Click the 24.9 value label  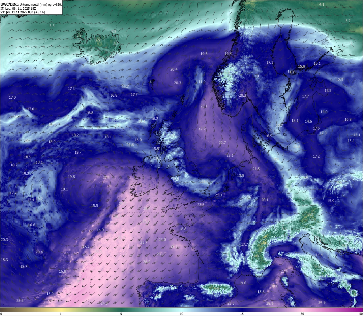coord(322,303)
